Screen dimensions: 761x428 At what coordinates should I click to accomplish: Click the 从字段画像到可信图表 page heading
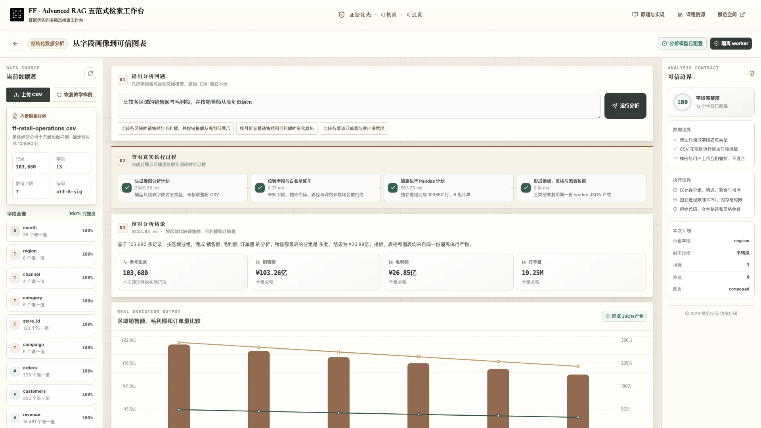click(109, 43)
